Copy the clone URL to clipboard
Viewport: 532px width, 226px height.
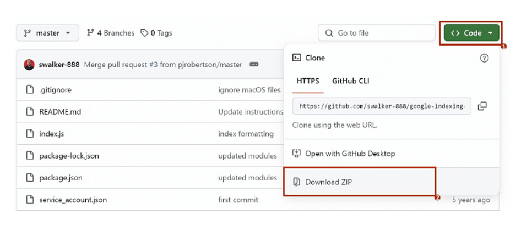482,106
